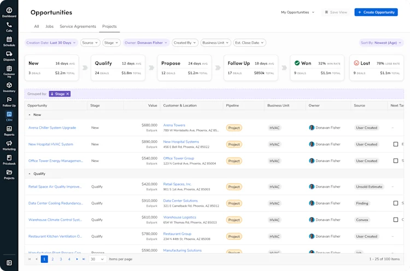Tick task checkbox in Data Center Cooling row
410x271 pixels.
coord(396,203)
